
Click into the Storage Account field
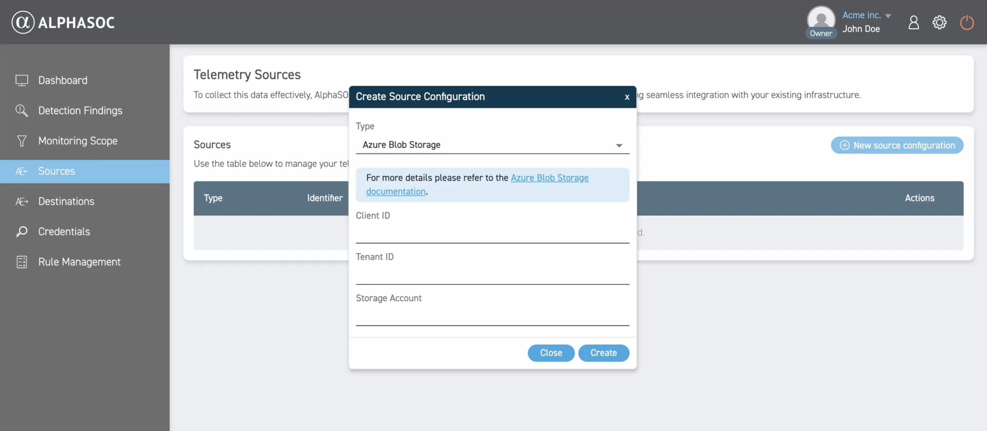coord(492,317)
